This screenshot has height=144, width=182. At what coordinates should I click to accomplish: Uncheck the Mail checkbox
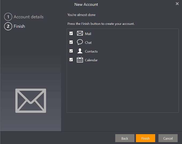coord(71,33)
